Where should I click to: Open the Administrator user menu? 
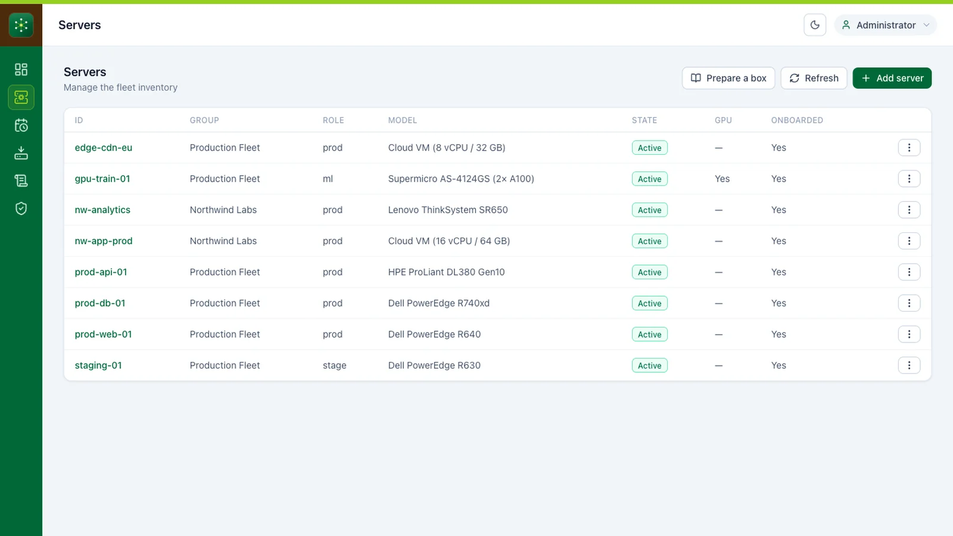[886, 25]
